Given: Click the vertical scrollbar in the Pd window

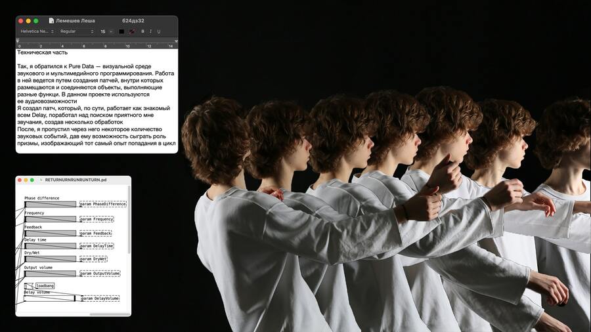Looking at the screenshot, I should (x=129, y=220).
